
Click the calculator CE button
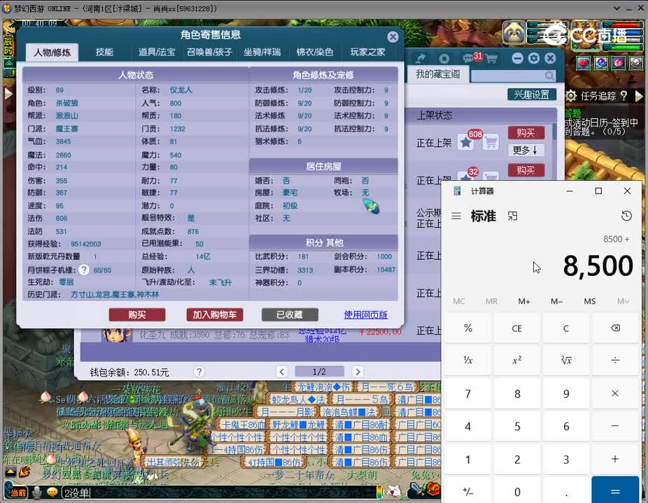pos(516,328)
